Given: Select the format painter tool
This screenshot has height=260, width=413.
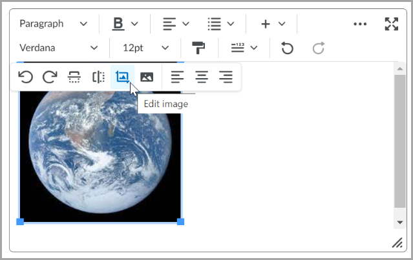Looking at the screenshot, I should [x=198, y=48].
